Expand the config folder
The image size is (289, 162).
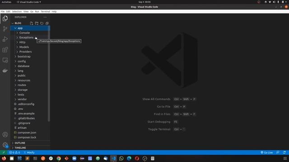pyautogui.click(x=30, y=61)
